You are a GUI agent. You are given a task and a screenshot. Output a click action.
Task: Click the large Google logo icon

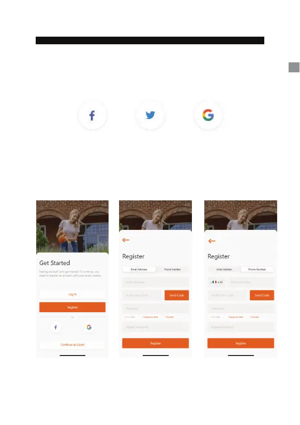(208, 116)
